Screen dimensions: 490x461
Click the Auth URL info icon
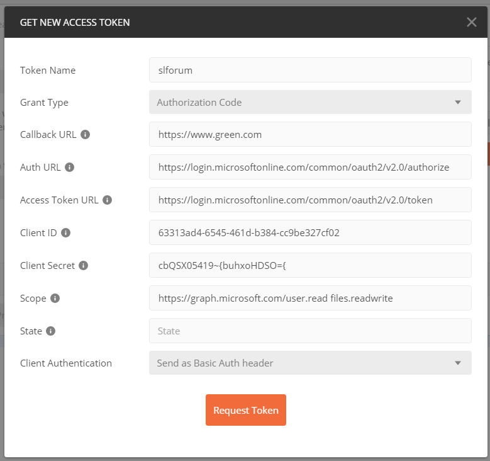point(69,168)
